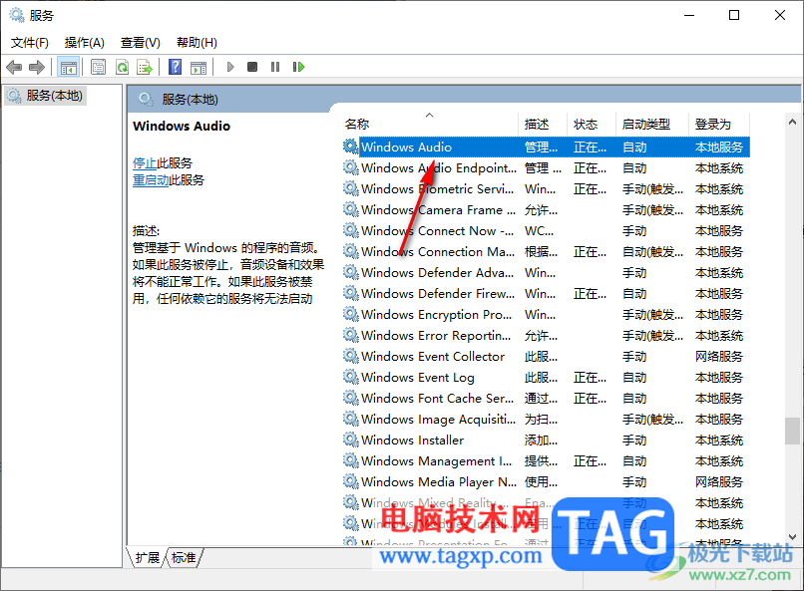Image resolution: width=804 pixels, height=591 pixels.
Task: Click 网络服务 in Windows Event Collector row
Action: tap(719, 357)
